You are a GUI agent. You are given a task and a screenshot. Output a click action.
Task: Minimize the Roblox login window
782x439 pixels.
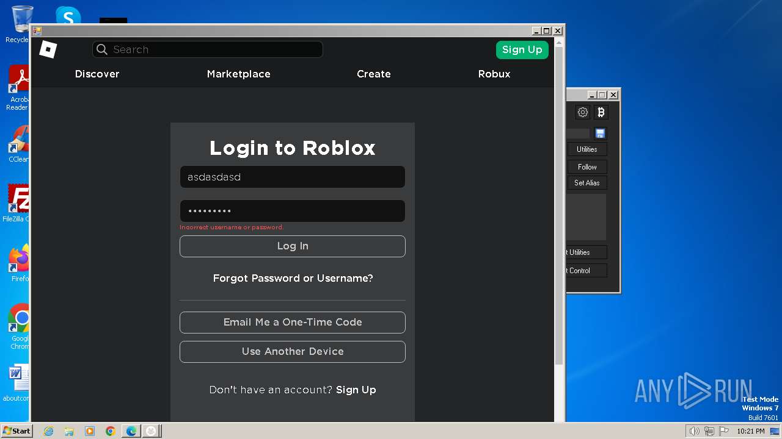536,30
